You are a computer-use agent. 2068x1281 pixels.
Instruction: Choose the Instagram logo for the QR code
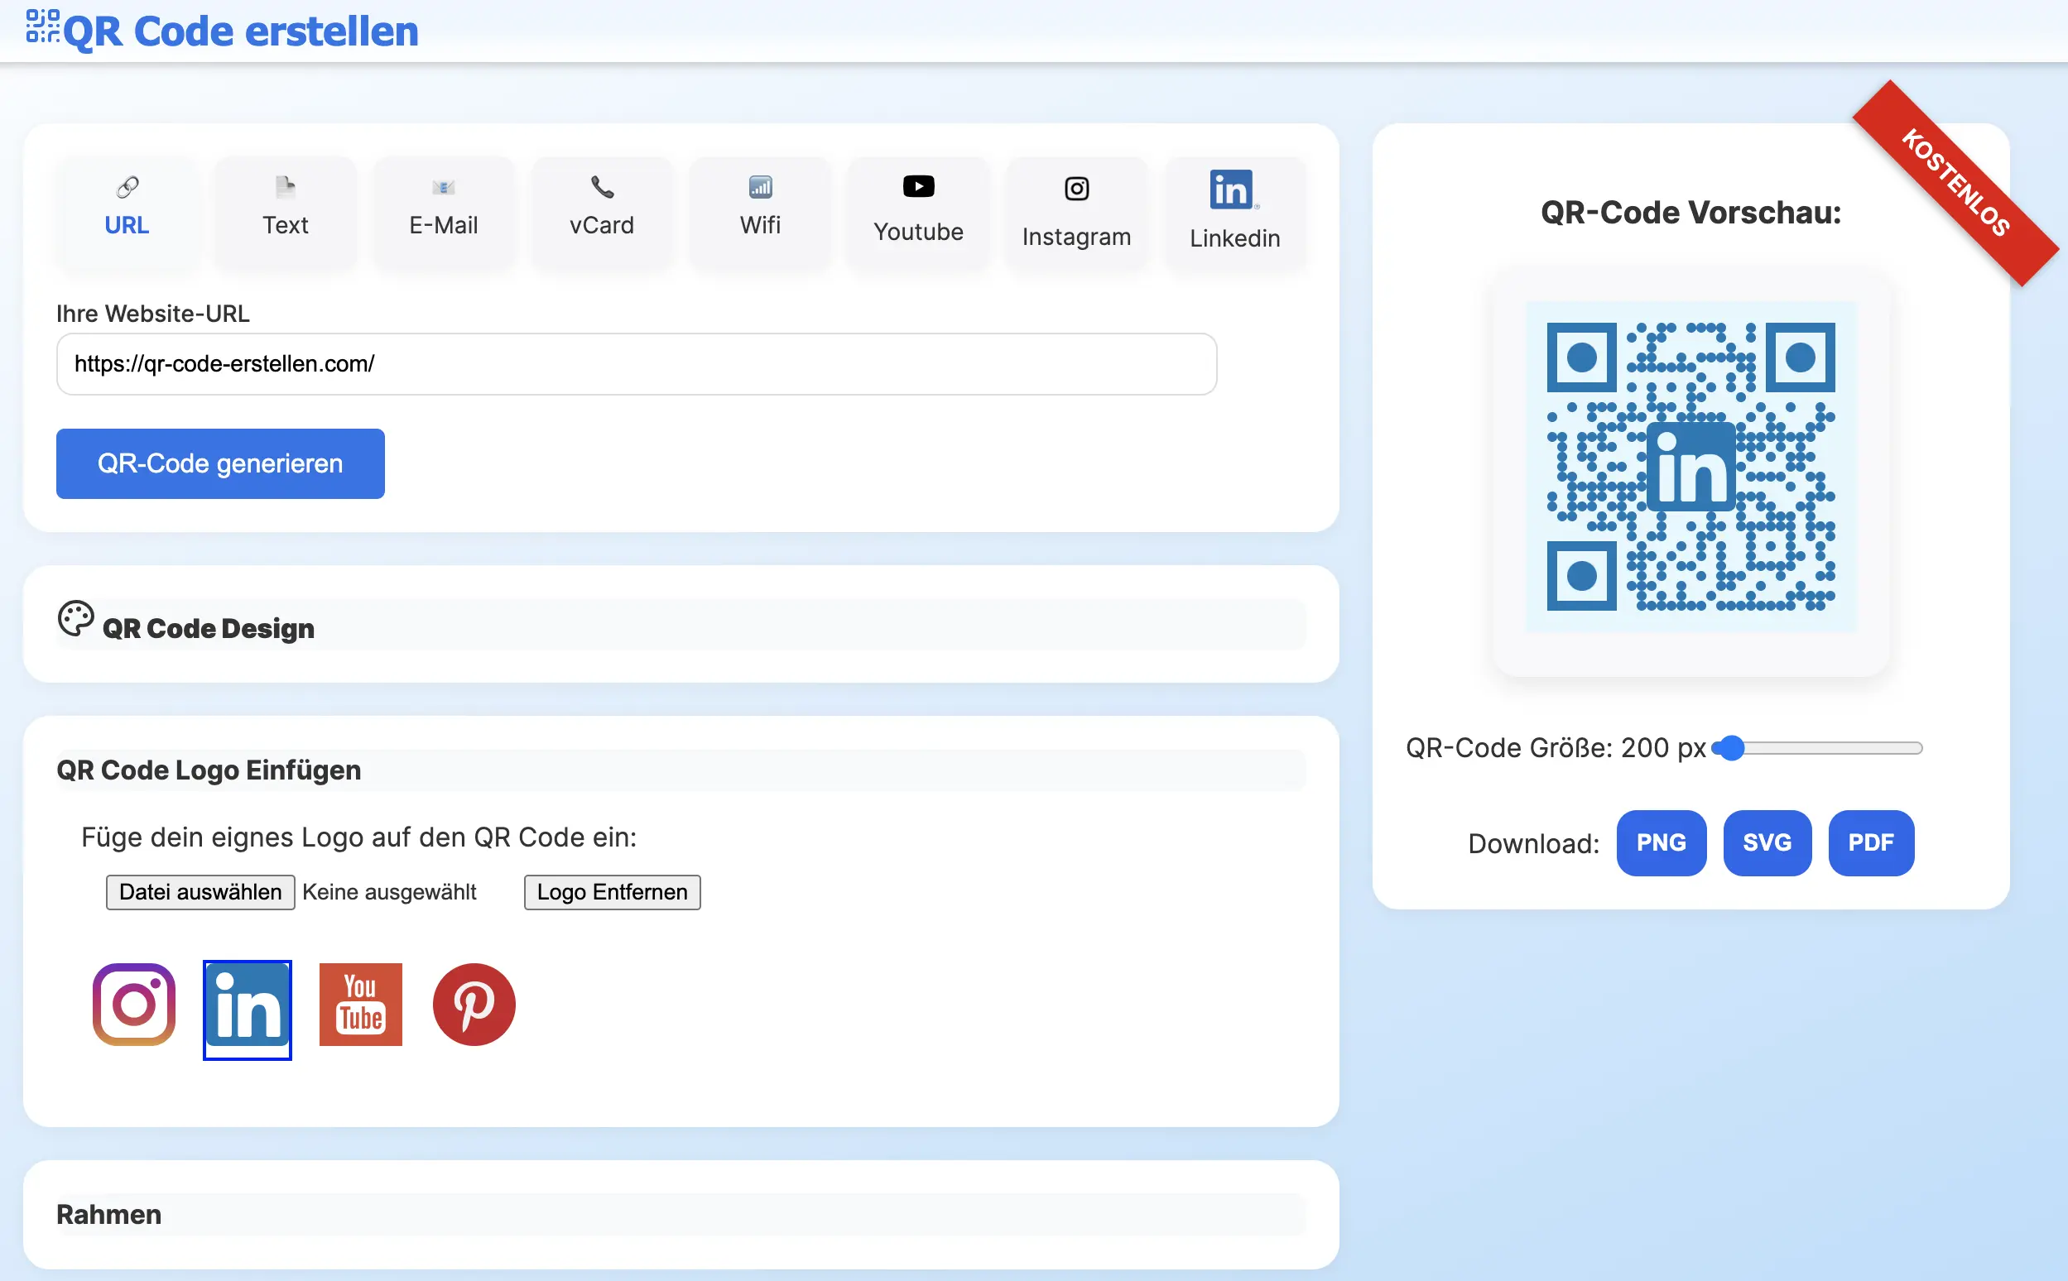133,1005
